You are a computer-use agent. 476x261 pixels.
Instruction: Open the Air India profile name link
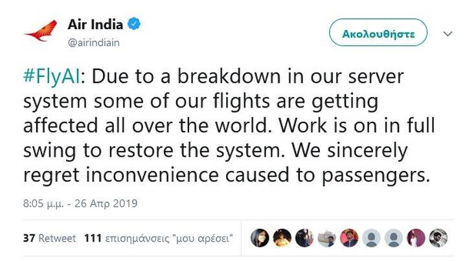point(96,25)
